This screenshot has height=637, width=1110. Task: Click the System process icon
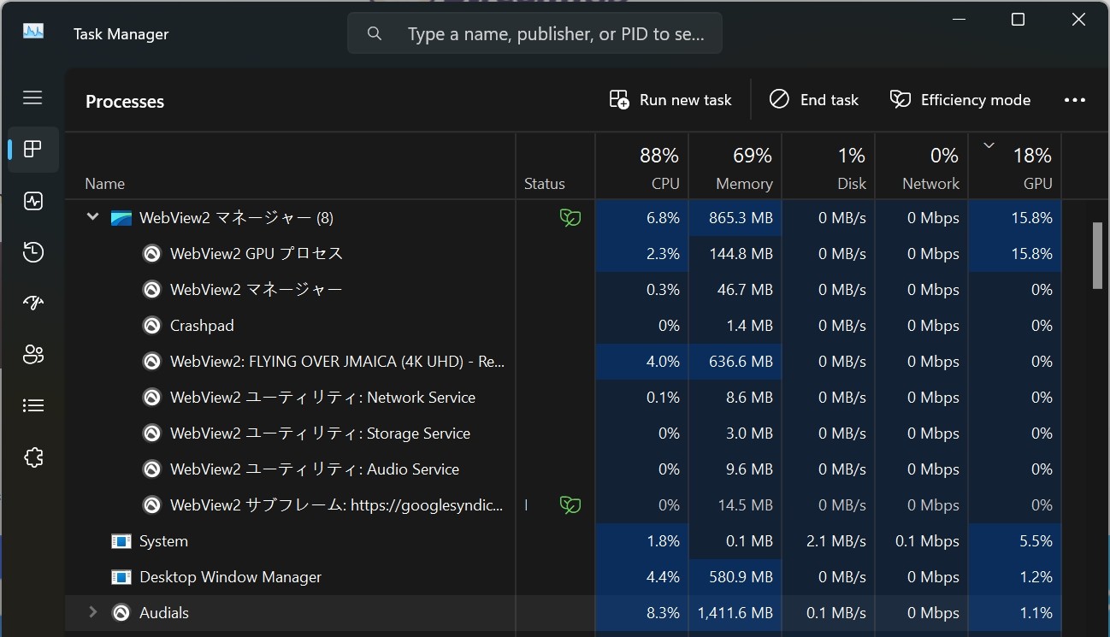click(121, 541)
